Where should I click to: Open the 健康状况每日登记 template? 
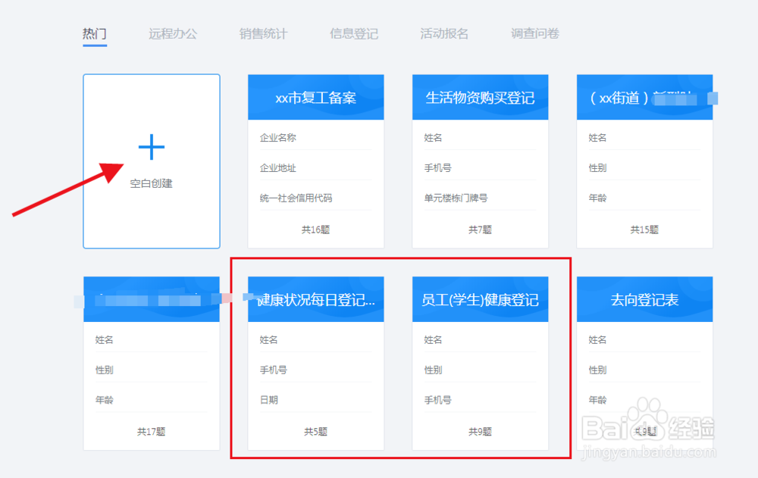click(x=315, y=299)
